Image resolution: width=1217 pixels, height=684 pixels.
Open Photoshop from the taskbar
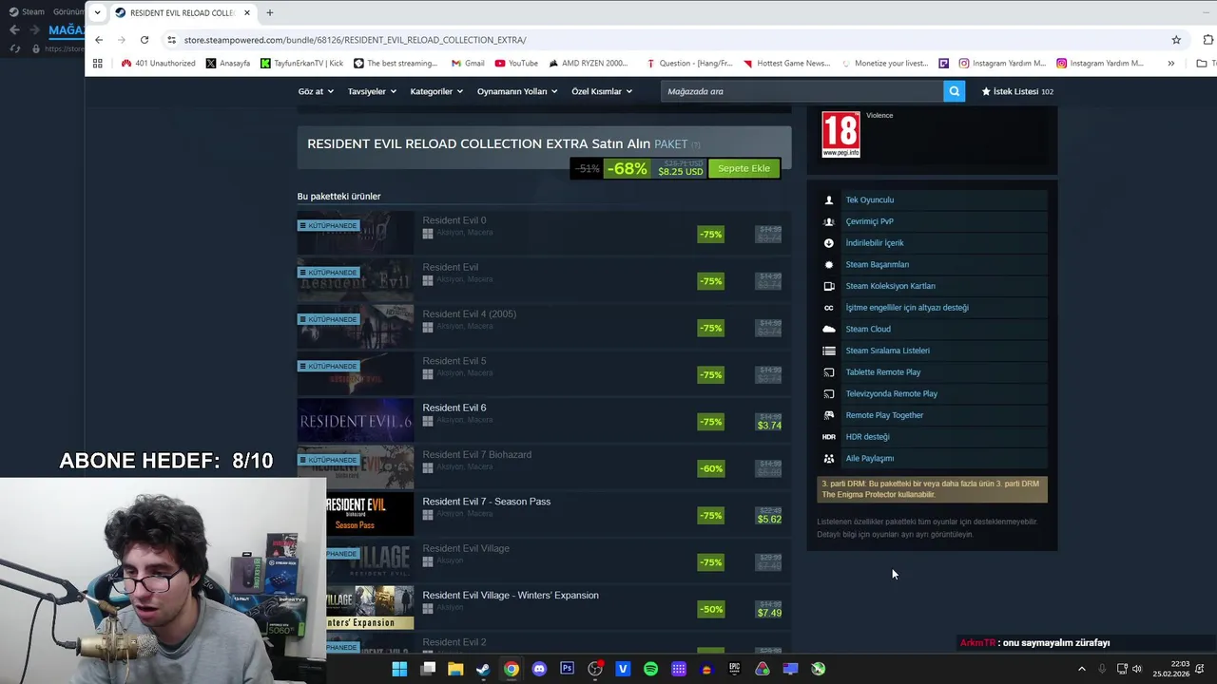click(567, 669)
